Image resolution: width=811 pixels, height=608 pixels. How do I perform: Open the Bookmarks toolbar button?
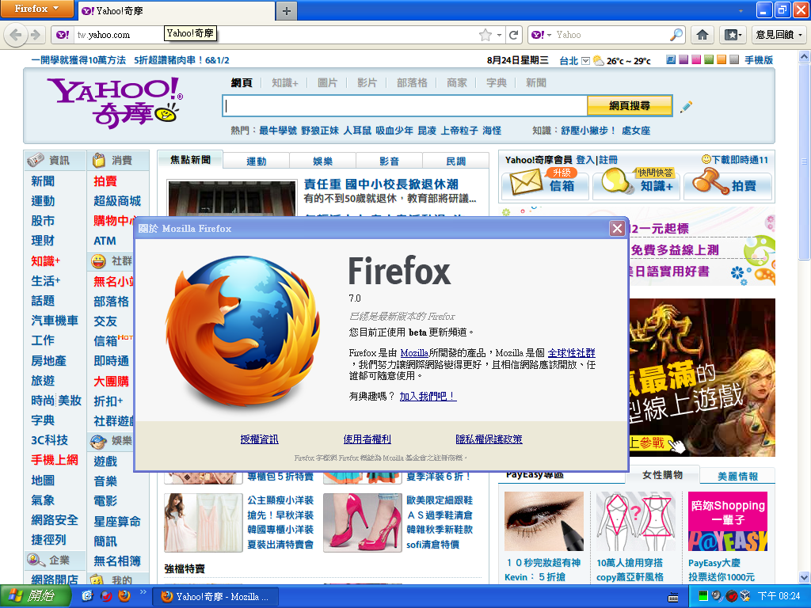pyautogui.click(x=733, y=35)
